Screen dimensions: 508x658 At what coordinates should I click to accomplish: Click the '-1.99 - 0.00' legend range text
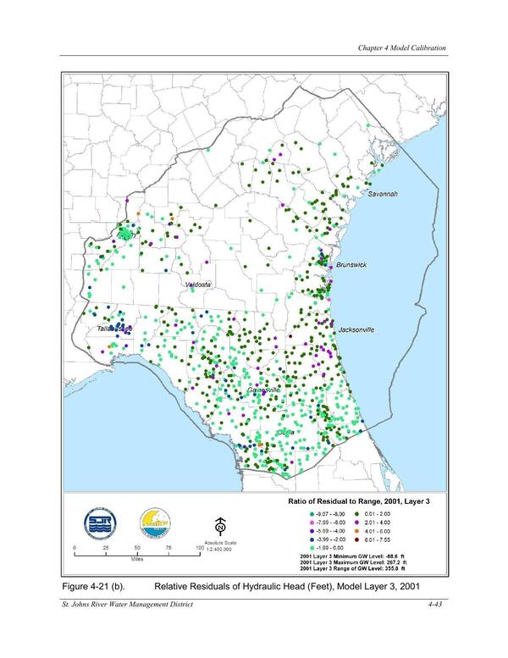click(x=330, y=548)
